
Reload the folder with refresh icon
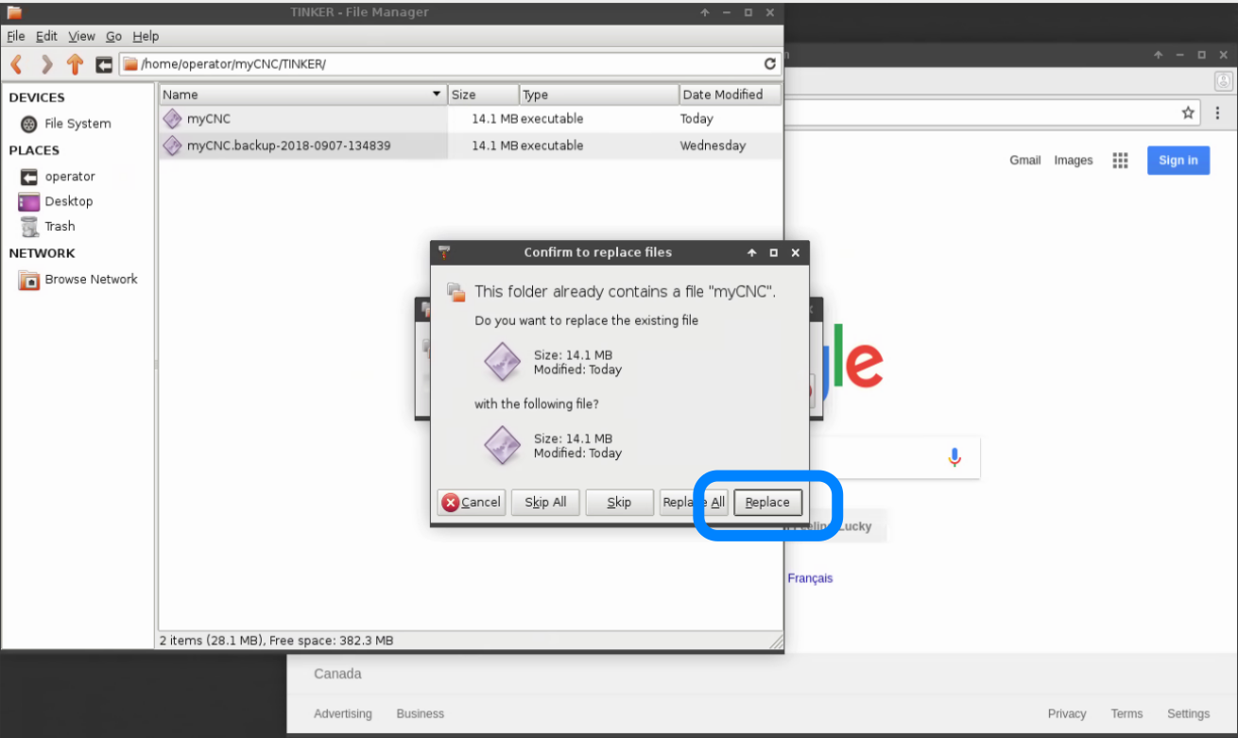pos(769,64)
